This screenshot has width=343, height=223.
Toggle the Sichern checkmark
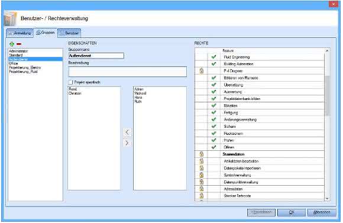click(x=213, y=126)
